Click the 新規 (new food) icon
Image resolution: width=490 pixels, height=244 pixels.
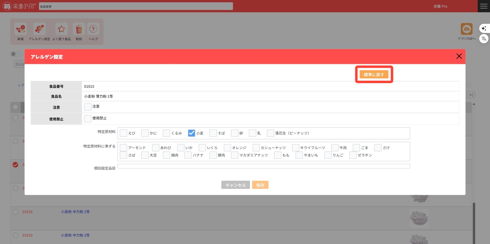21,29
